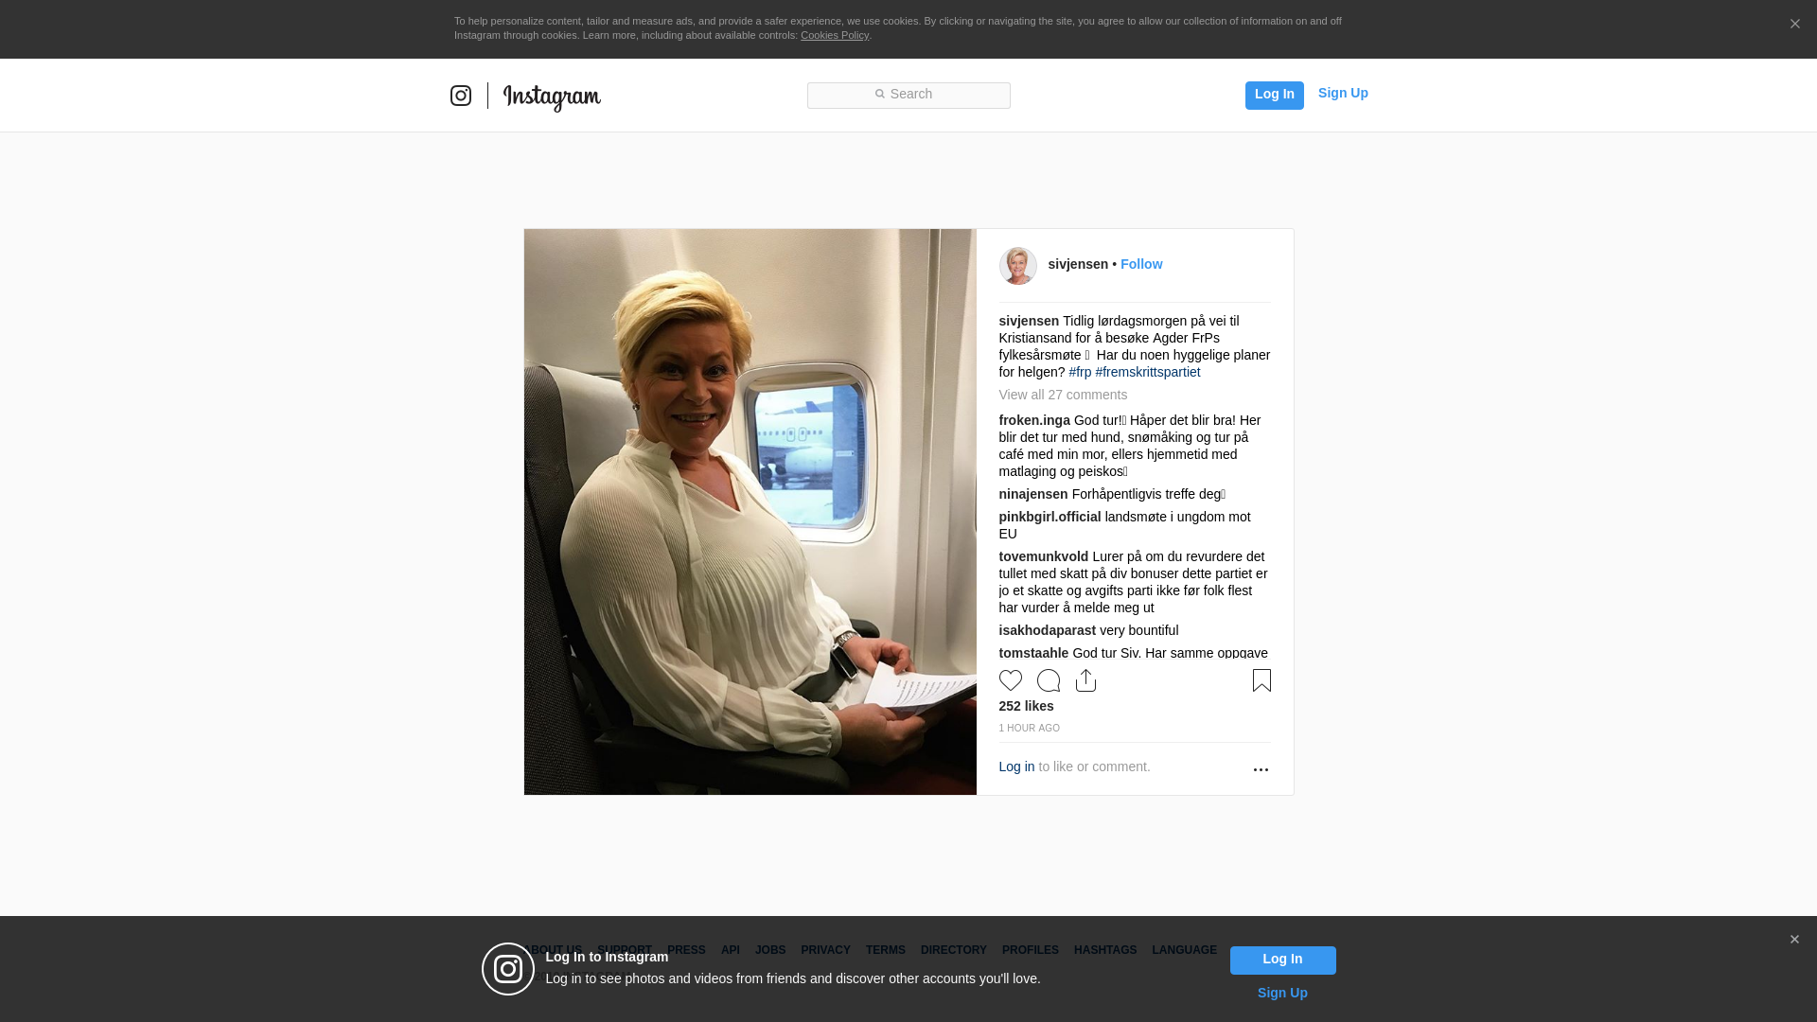Open the post photo of airplane seat

(x=750, y=512)
